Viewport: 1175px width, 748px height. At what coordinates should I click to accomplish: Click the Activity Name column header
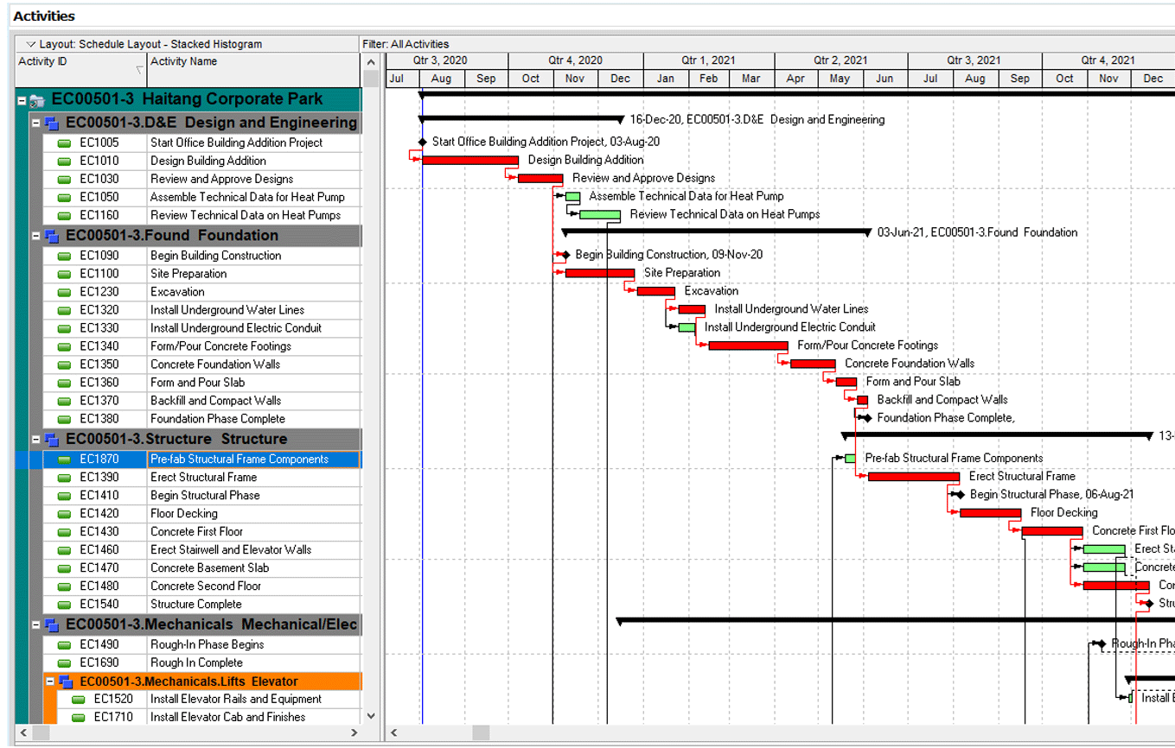[x=251, y=62]
